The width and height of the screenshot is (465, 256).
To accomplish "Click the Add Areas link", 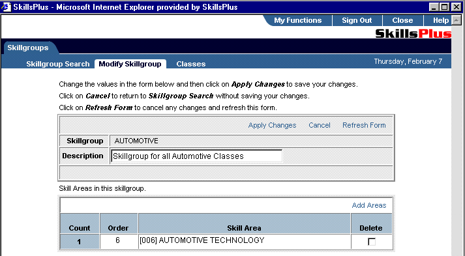I will pos(369,205).
